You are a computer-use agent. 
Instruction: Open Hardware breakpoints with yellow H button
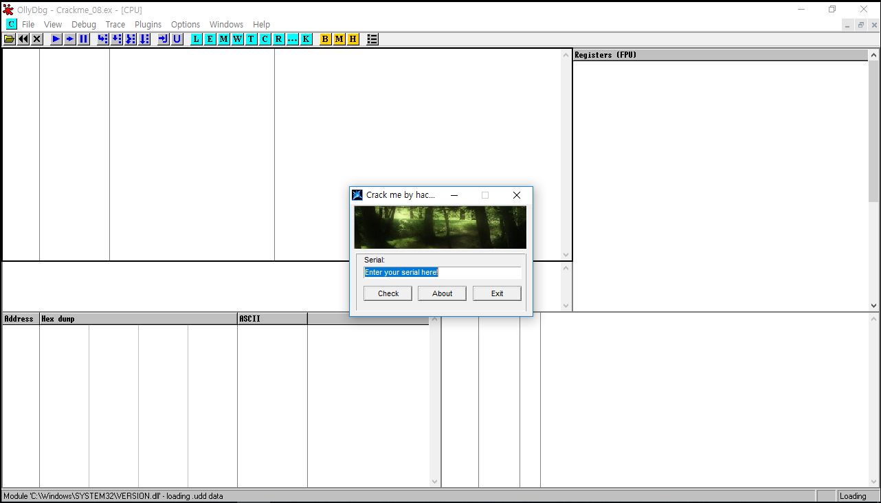[353, 39]
